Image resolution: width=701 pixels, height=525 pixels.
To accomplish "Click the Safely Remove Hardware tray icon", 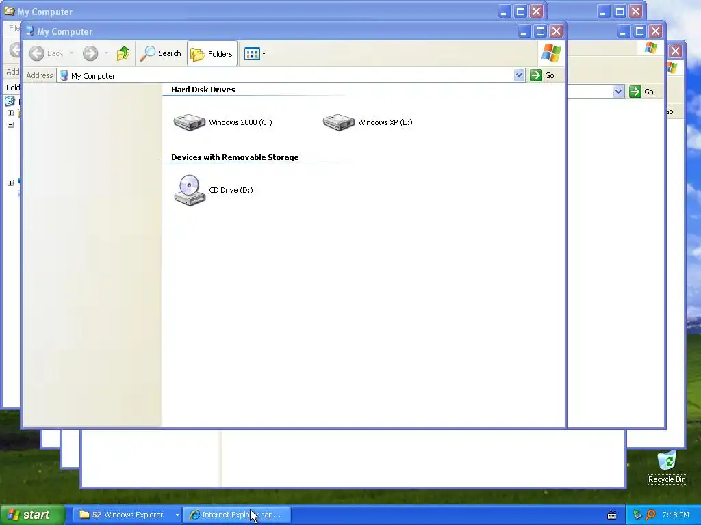I will [x=637, y=515].
